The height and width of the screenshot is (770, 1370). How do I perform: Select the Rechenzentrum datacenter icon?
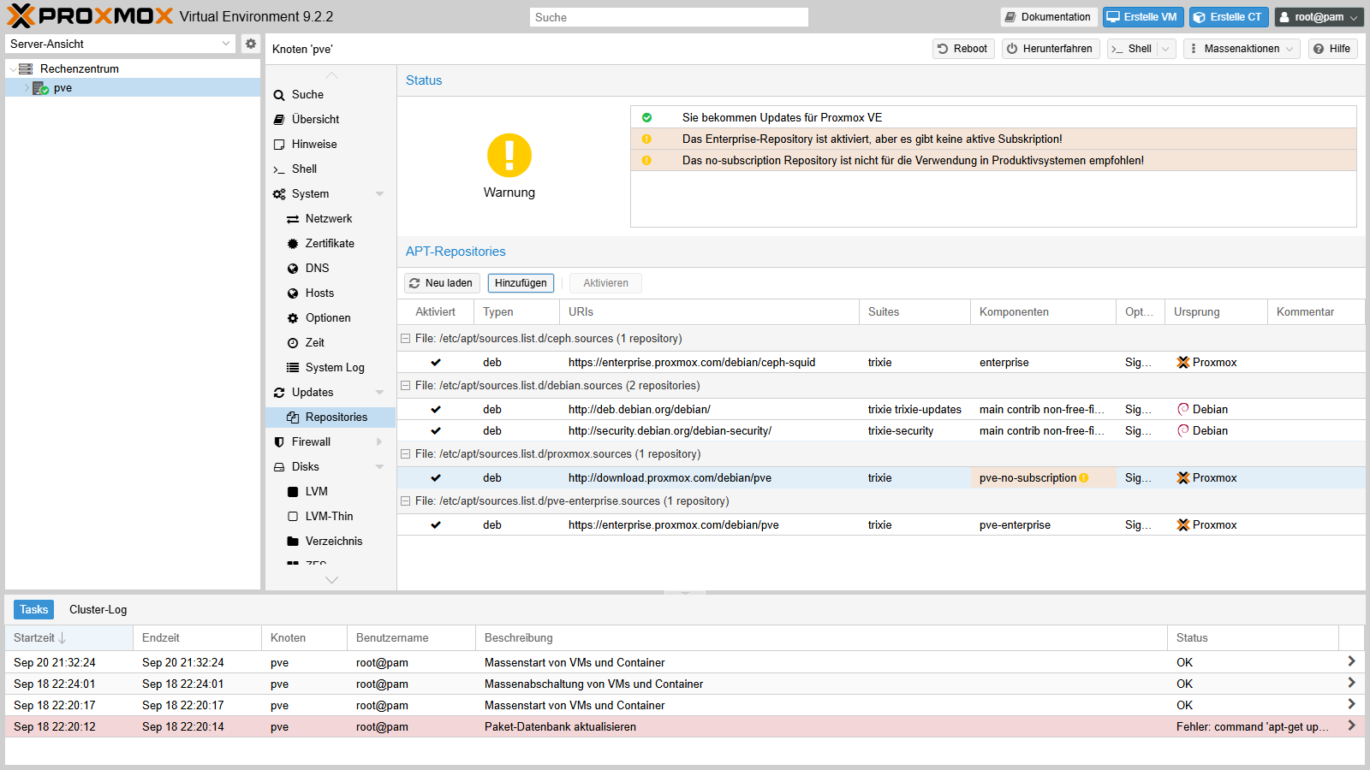tap(26, 68)
